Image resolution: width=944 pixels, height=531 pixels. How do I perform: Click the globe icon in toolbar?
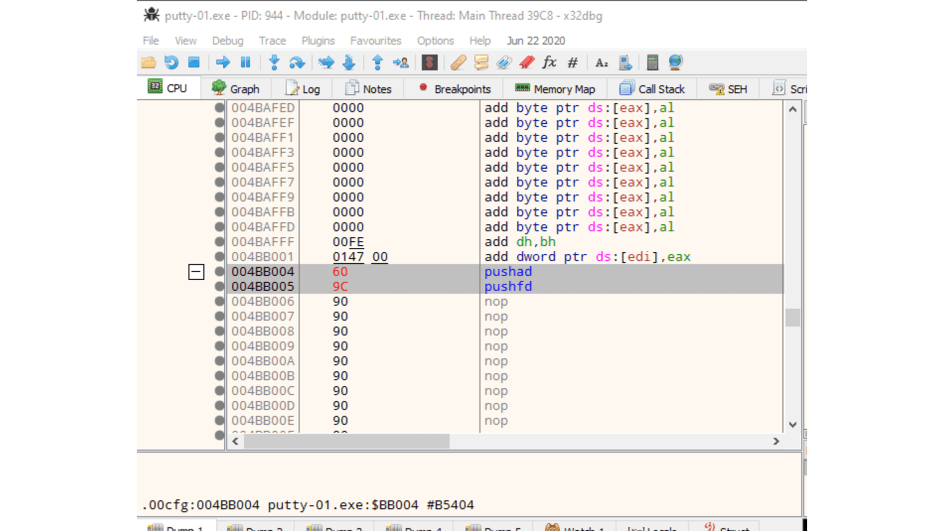(676, 62)
